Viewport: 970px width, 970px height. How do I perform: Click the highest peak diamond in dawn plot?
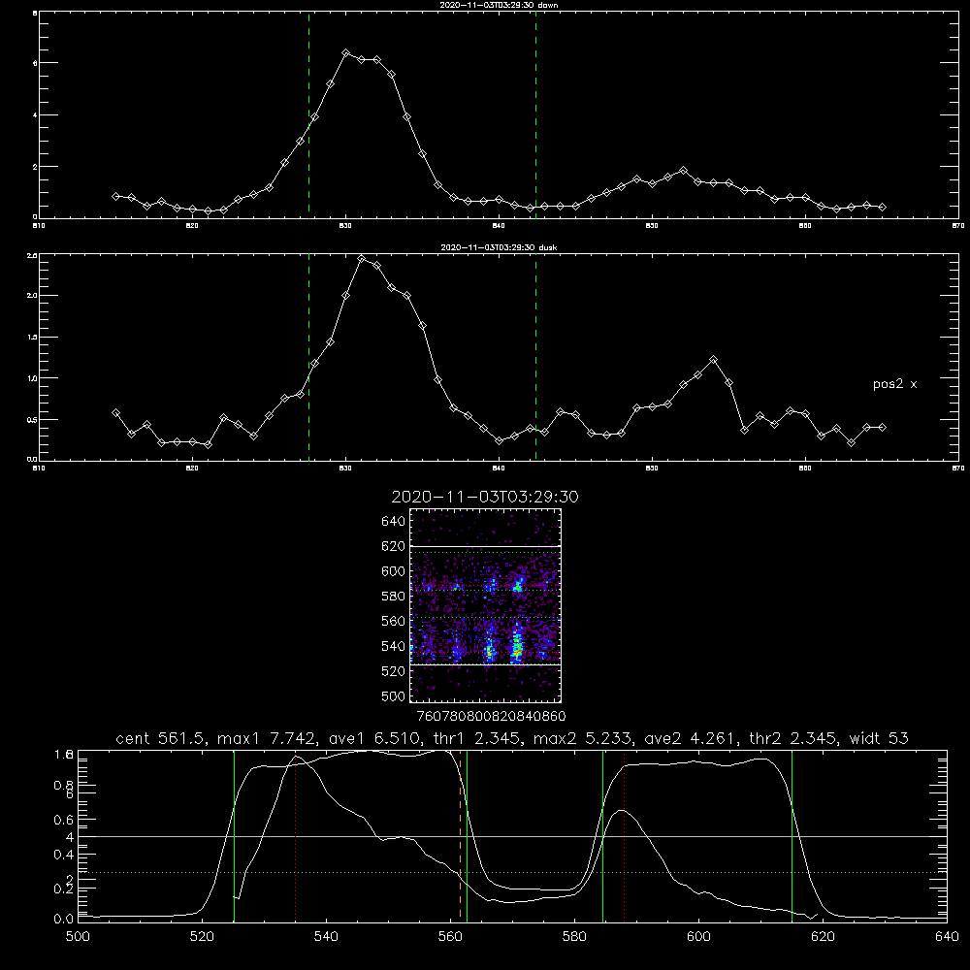pos(346,53)
